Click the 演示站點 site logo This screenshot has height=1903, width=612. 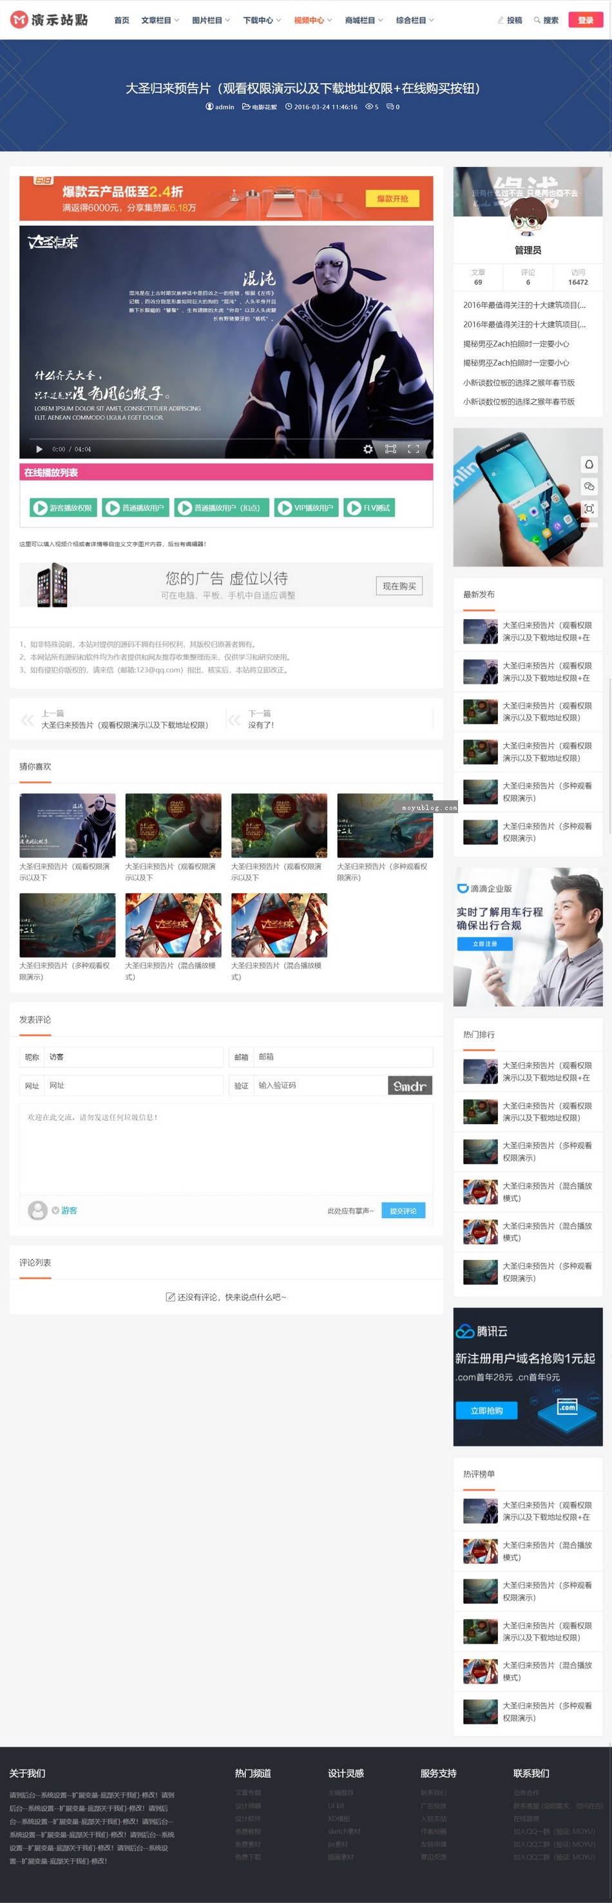49,20
